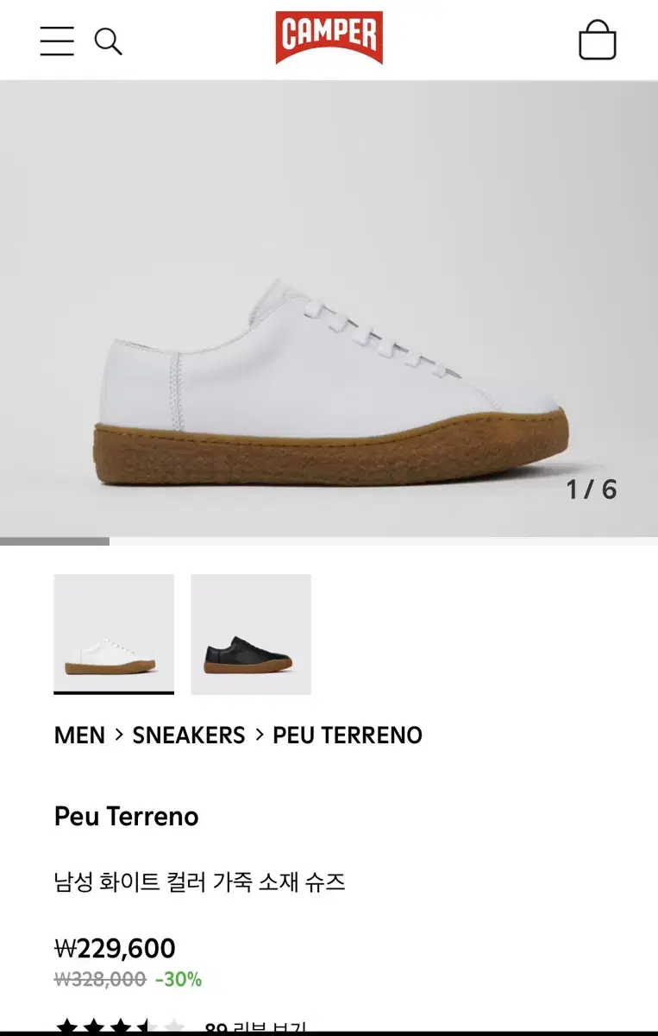
Task: Navigate to MEN breadcrumb
Action: tap(79, 735)
